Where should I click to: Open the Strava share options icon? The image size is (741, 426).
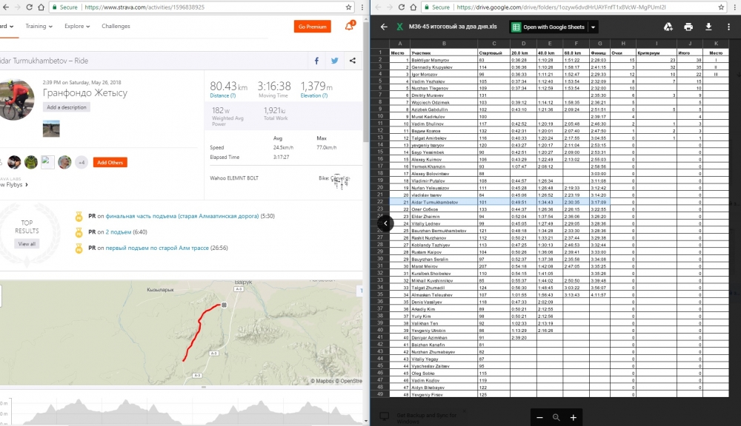[x=352, y=61]
